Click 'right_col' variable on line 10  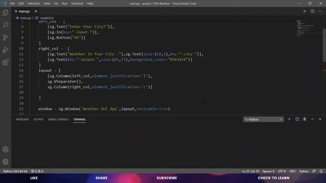(48, 49)
